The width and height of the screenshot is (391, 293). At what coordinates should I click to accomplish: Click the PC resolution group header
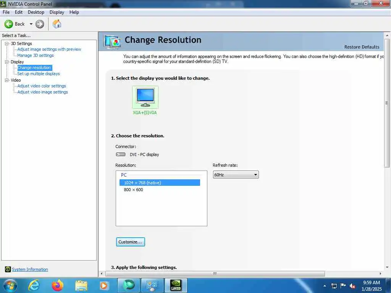click(124, 175)
